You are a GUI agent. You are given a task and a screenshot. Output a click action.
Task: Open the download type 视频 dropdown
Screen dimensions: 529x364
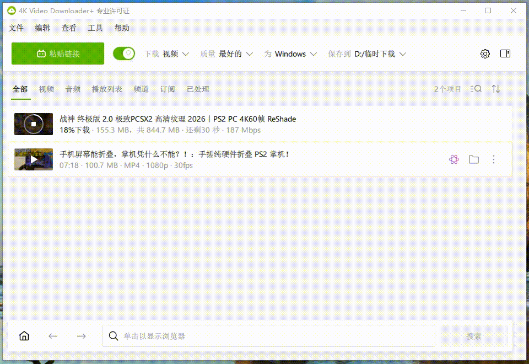pos(166,54)
